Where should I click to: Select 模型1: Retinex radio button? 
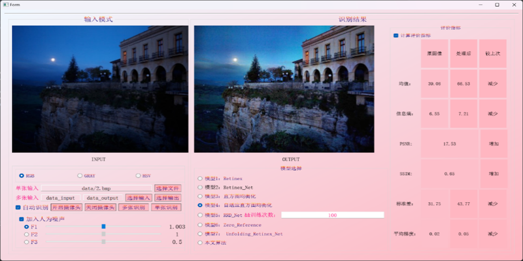tap(200, 178)
